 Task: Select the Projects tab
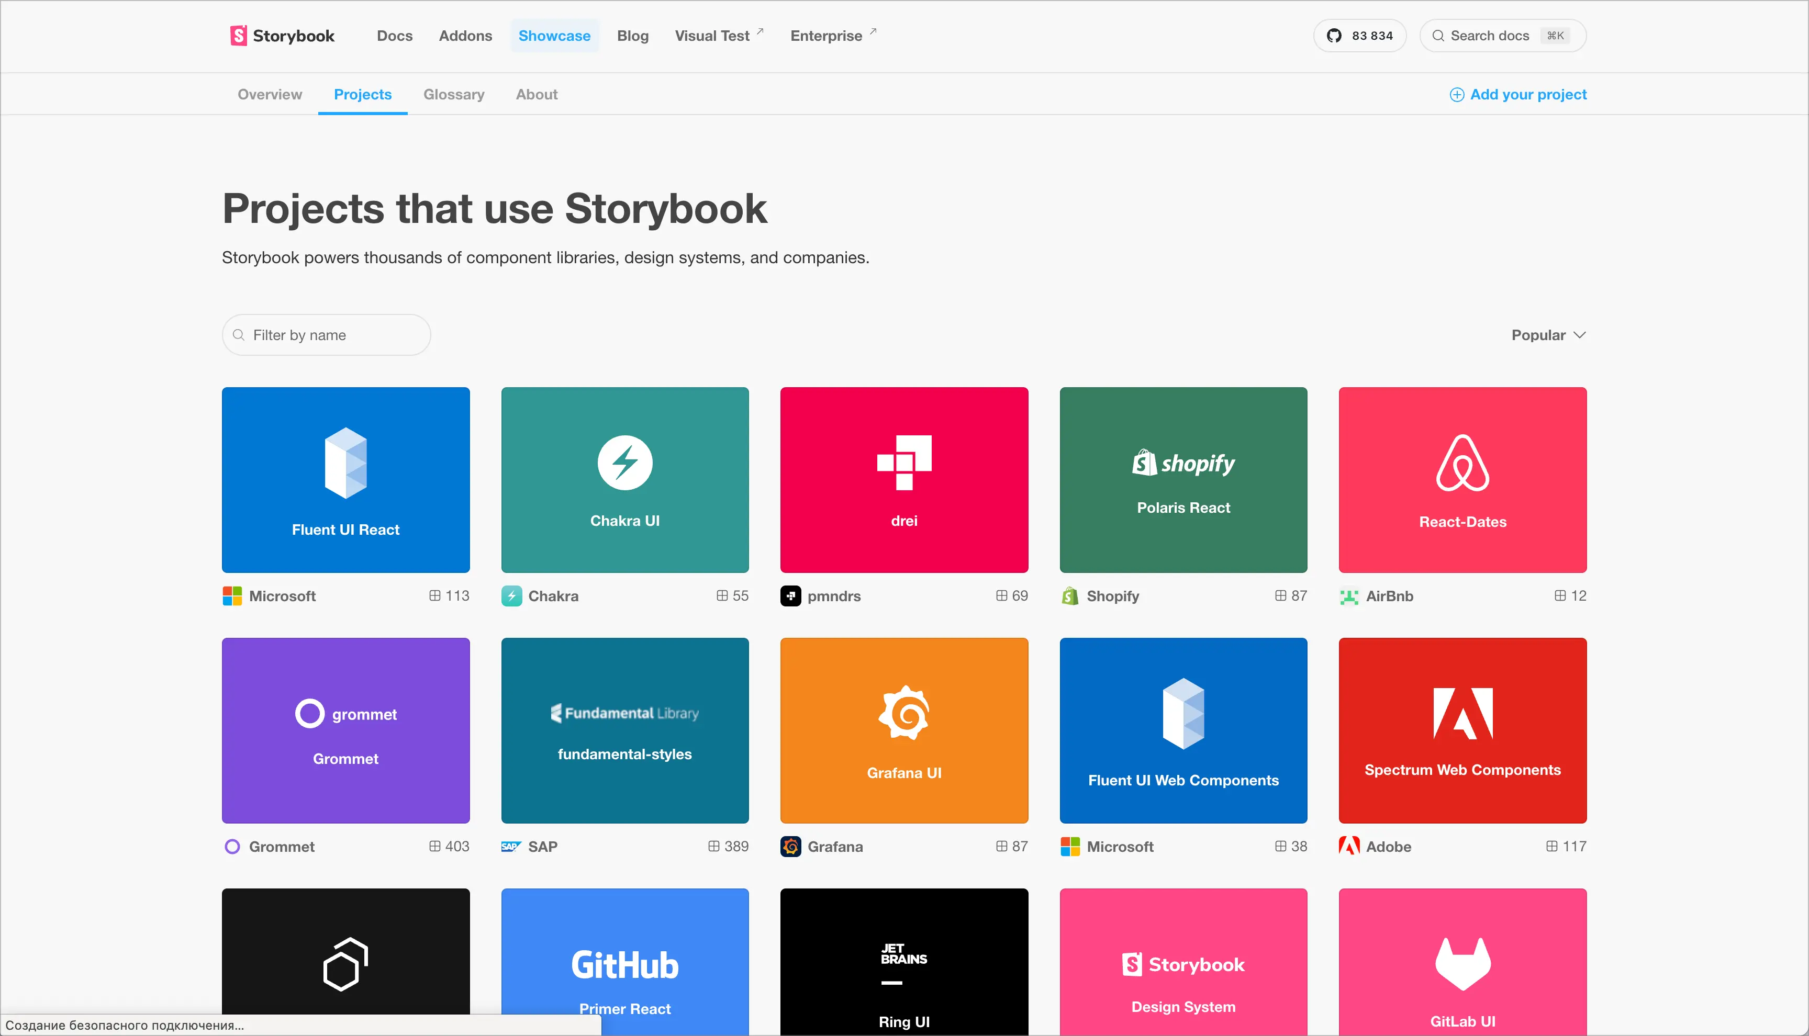[x=363, y=95]
